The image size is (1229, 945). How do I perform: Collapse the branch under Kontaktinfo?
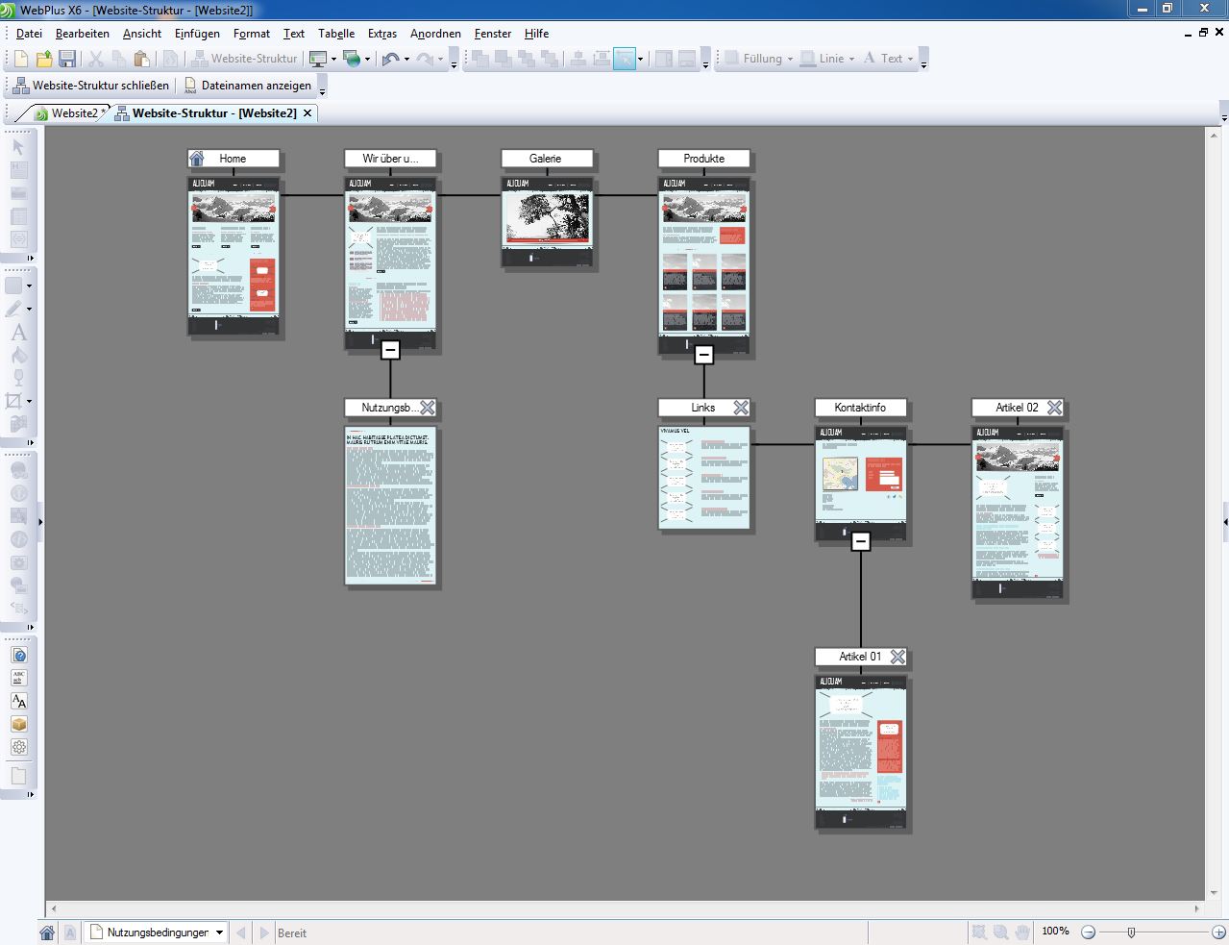(860, 541)
